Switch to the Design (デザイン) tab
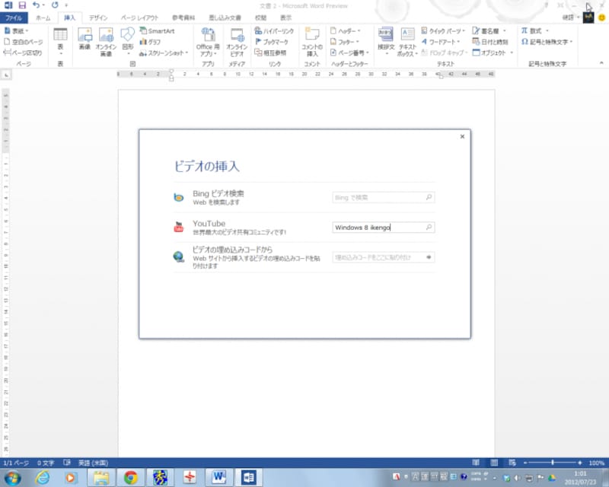The height and width of the screenshot is (487, 609). (x=98, y=18)
